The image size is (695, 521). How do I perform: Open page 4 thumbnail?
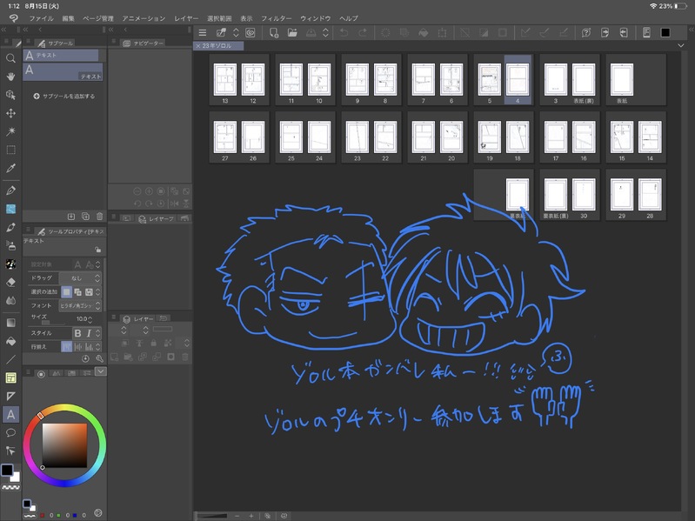[x=518, y=80]
